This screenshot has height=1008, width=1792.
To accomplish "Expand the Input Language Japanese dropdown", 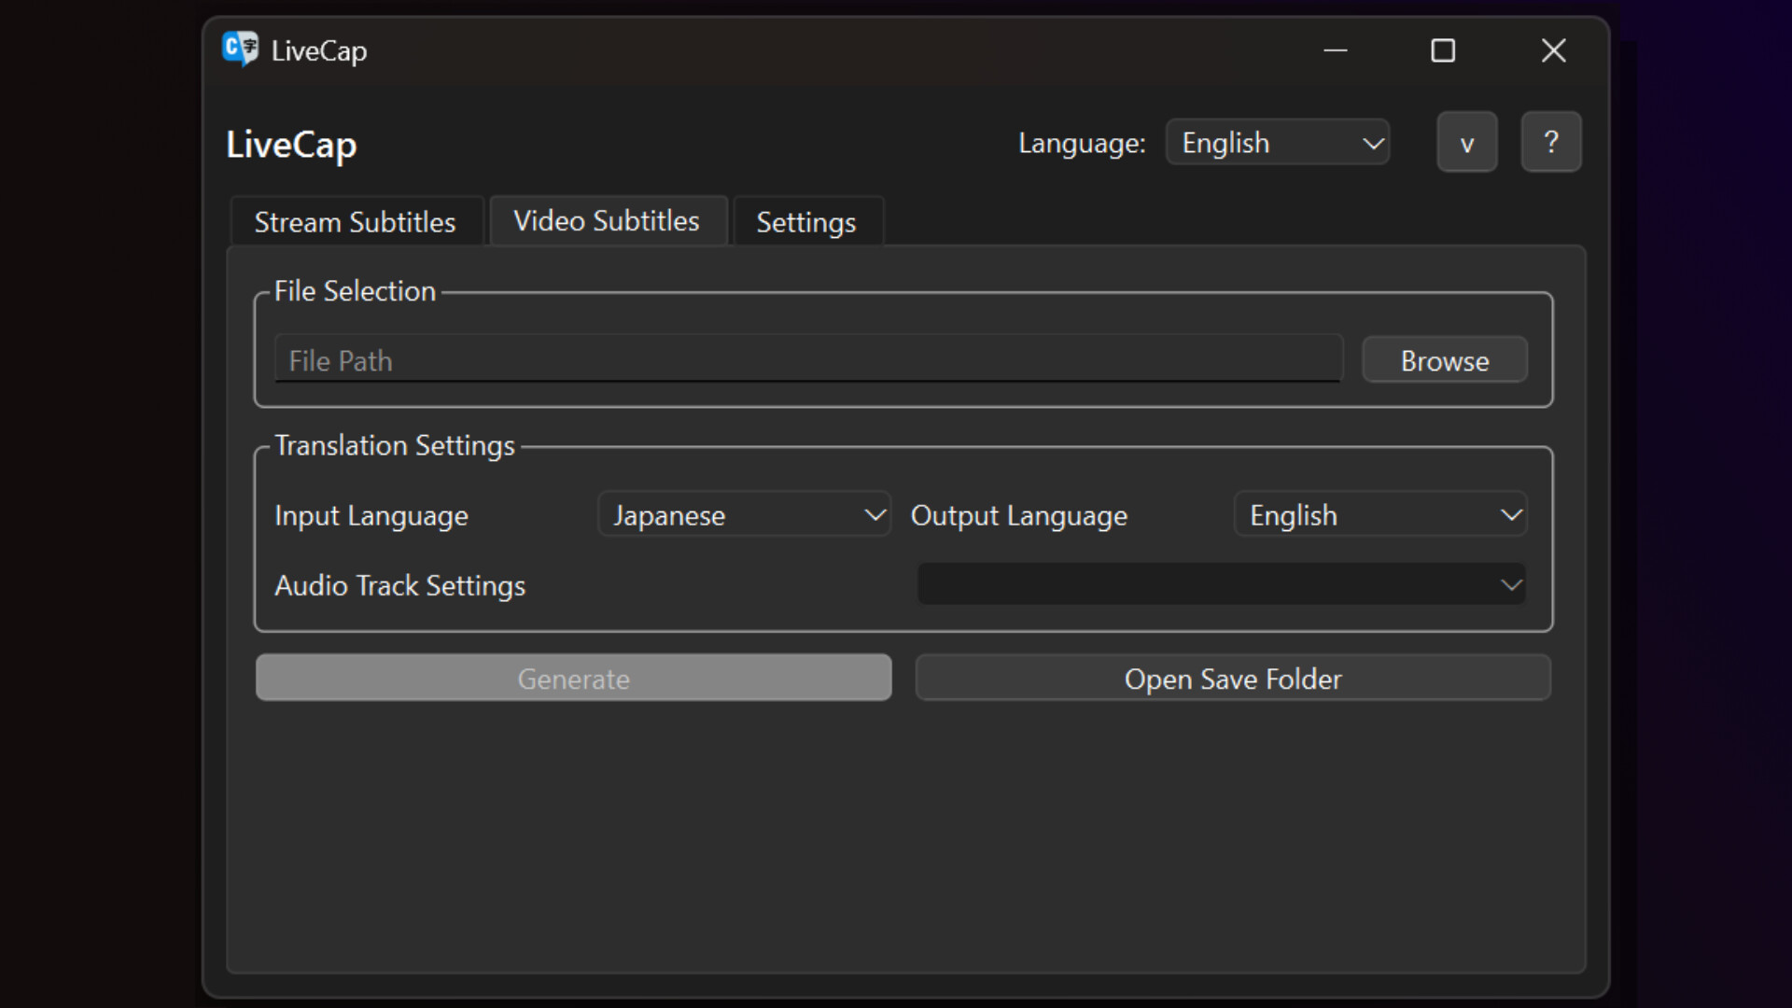I will 744,514.
